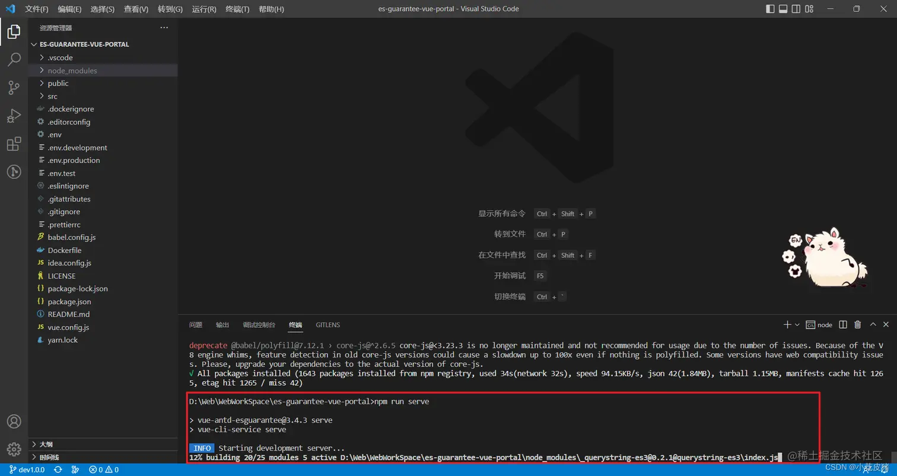Open the 帮助(H) menu

[272, 9]
